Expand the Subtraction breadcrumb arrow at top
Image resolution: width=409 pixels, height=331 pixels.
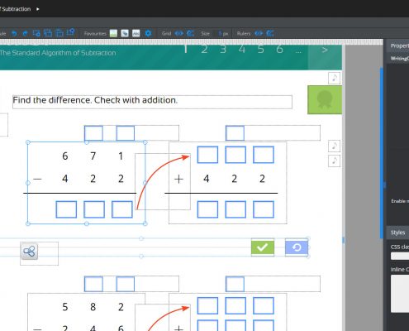tap(38, 9)
